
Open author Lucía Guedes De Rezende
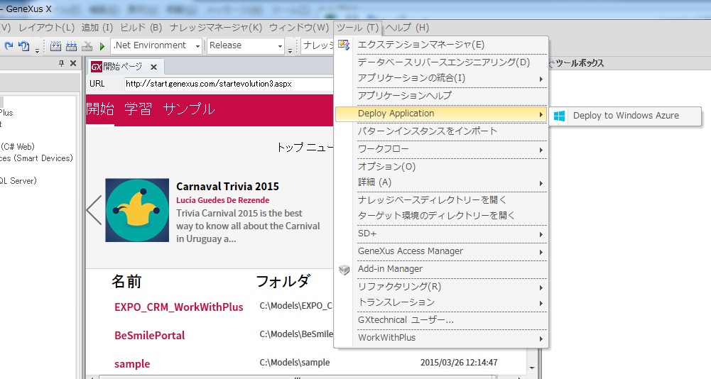222,200
